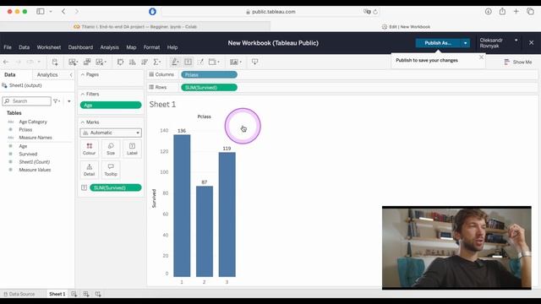Viewport: 541px width, 304px height.
Task: Open the Tooltip mark card
Action: pos(111,170)
